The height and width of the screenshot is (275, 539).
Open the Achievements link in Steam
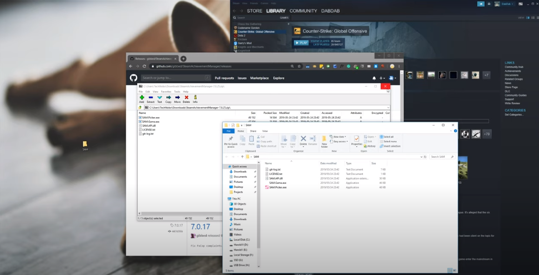pos(512,71)
